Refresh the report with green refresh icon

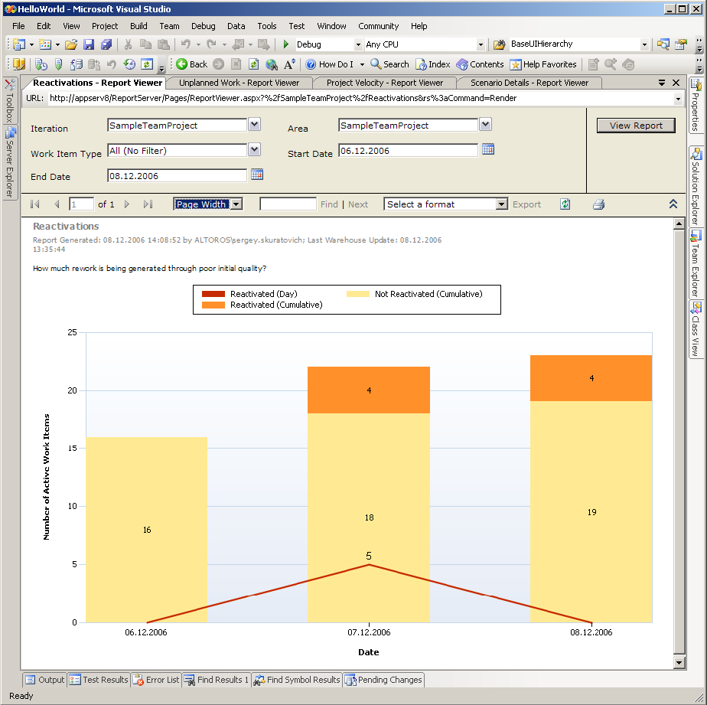(565, 204)
